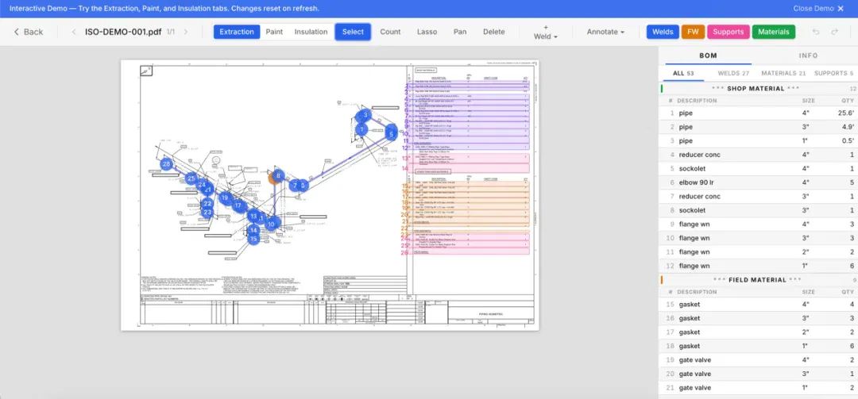Go to previous page arrow

[74, 32]
